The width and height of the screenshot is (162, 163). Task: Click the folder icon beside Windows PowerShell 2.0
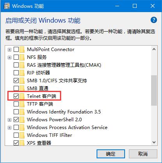[x=22, y=120]
